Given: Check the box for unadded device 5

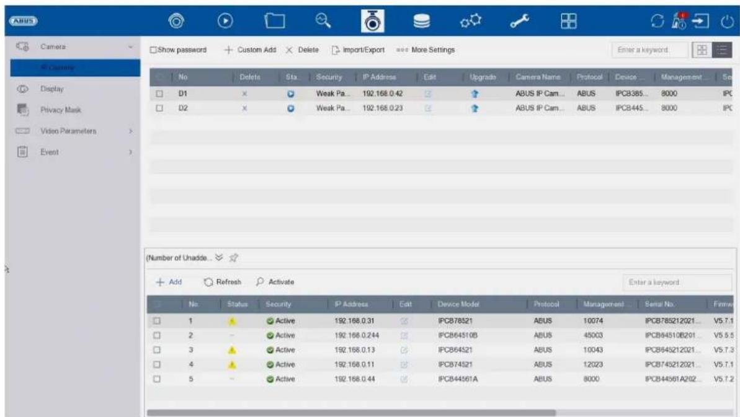Looking at the screenshot, I should tap(157, 379).
